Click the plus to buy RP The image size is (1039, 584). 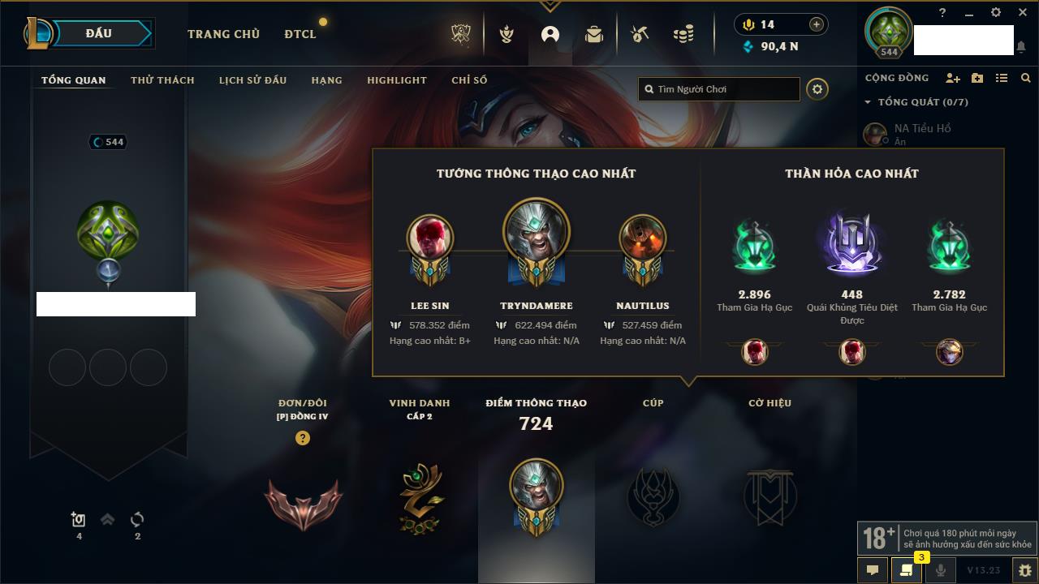[817, 24]
